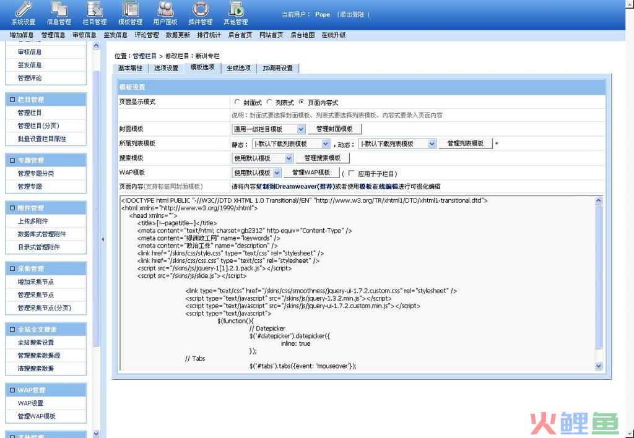Click the sidebar scroll-down arrow

(x=96, y=434)
